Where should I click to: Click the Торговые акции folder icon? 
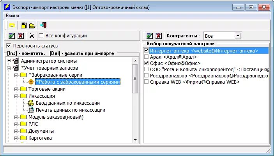(x=23, y=89)
